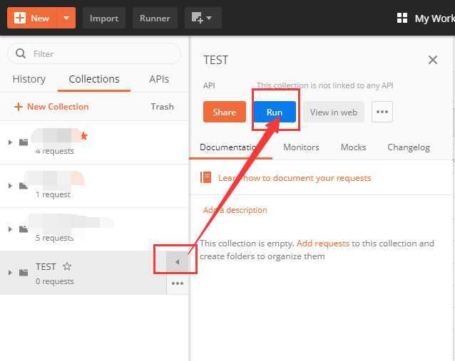
Task: Open TEST collection more-actions ellipsis
Action: 178,283
